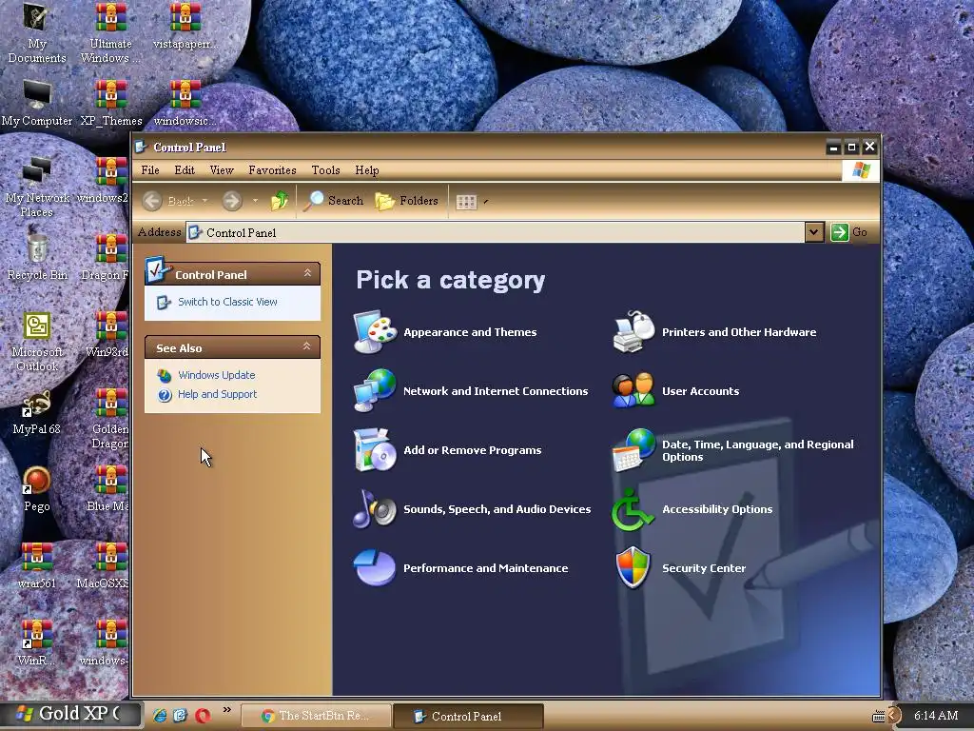Image resolution: width=974 pixels, height=731 pixels.
Task: Click the Performance and Maintenance text link
Action: (x=485, y=567)
